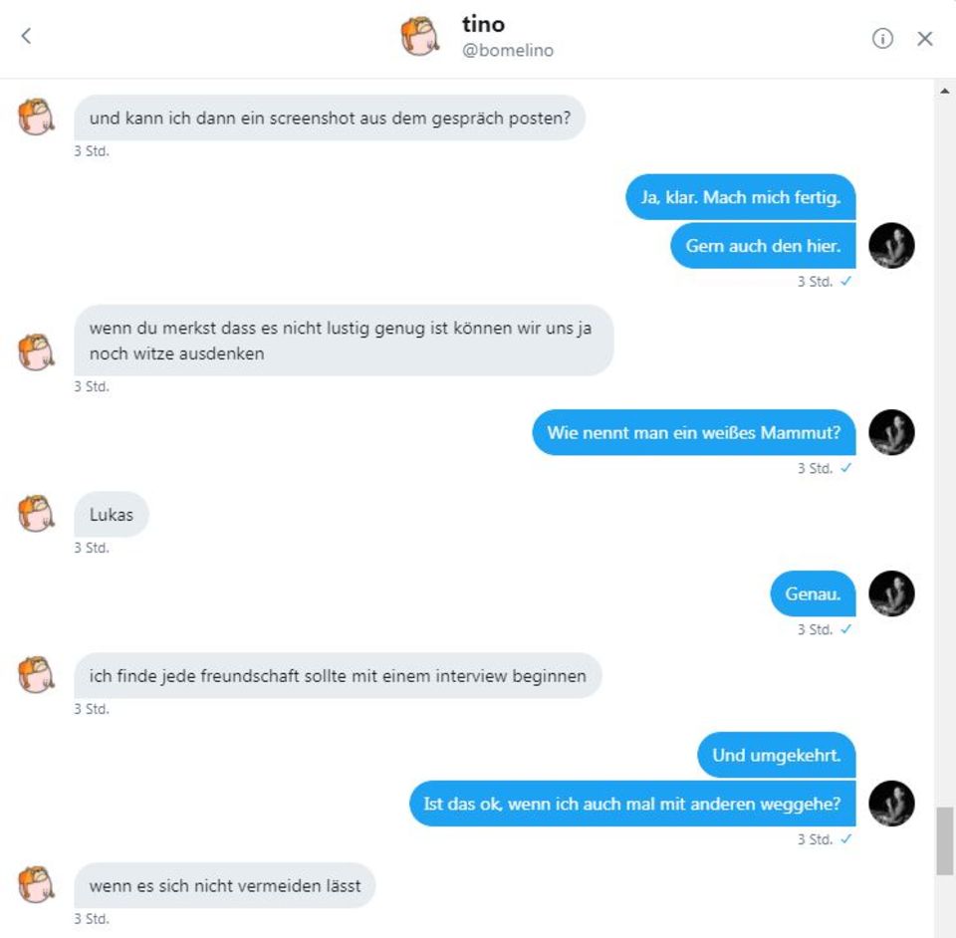Click the sender avatar beside Genau message
The height and width of the screenshot is (938, 956).
(891, 593)
